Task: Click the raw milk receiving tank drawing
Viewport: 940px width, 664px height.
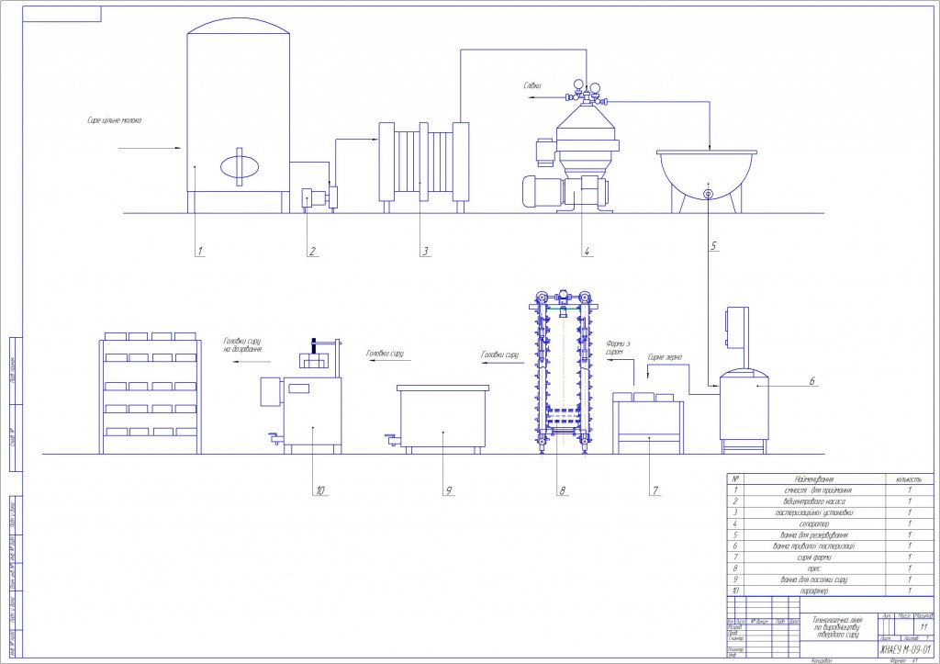Action: click(239, 115)
